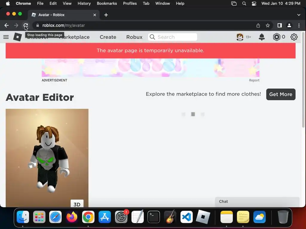Click the Get More button
This screenshot has height=229, width=306.
pyautogui.click(x=281, y=94)
